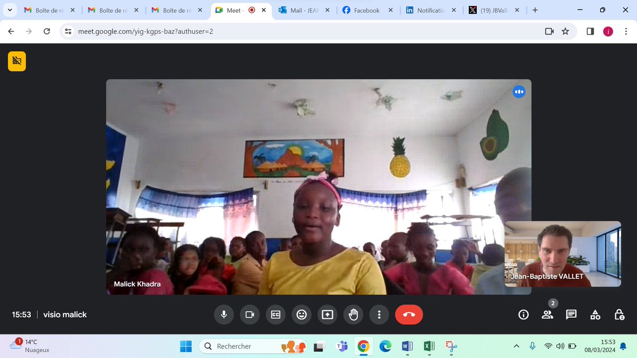
Task: Open host controls lock icon
Action: (x=619, y=315)
